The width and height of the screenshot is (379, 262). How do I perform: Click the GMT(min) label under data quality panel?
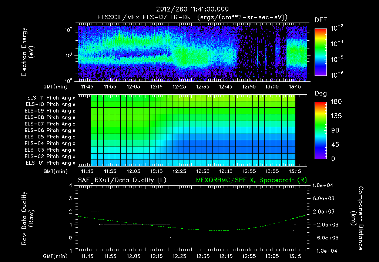(56, 256)
